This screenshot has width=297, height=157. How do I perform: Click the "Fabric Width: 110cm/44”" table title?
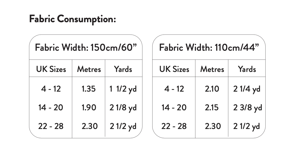tap(209, 47)
